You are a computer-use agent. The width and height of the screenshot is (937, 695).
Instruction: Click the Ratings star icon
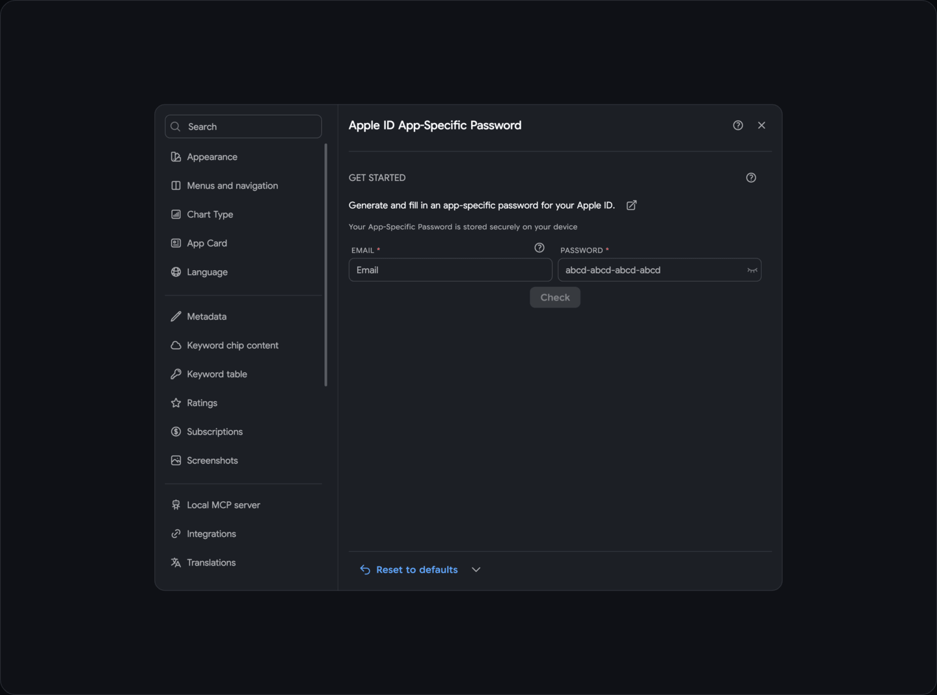(x=176, y=403)
